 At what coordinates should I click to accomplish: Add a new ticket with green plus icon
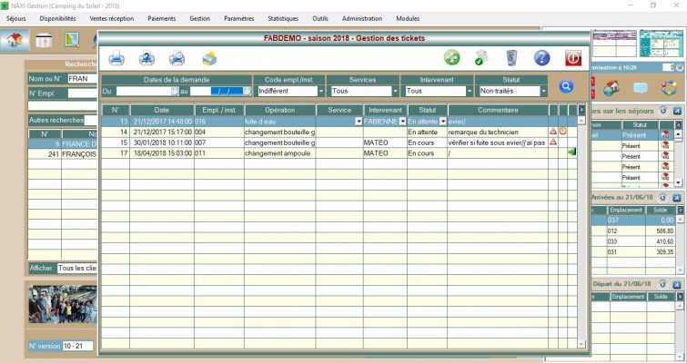[x=451, y=58]
